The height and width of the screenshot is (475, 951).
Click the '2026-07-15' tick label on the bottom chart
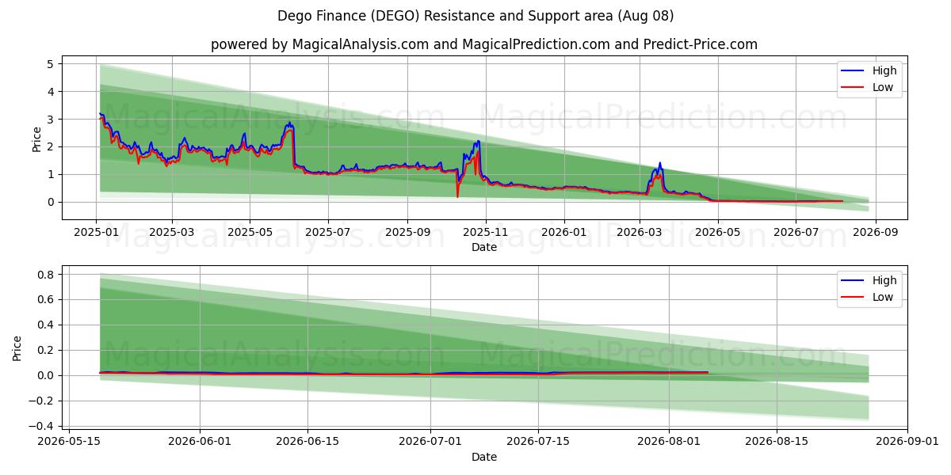tap(538, 442)
